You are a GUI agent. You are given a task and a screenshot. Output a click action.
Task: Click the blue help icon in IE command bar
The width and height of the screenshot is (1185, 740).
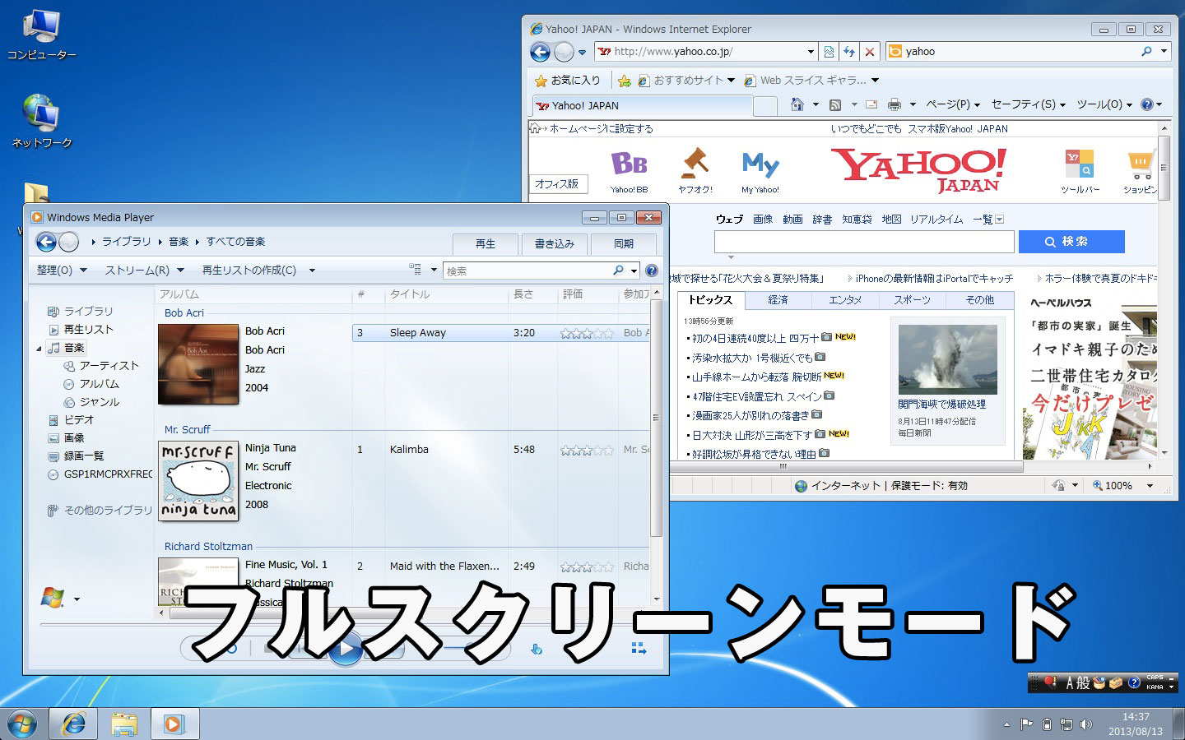(x=1147, y=104)
